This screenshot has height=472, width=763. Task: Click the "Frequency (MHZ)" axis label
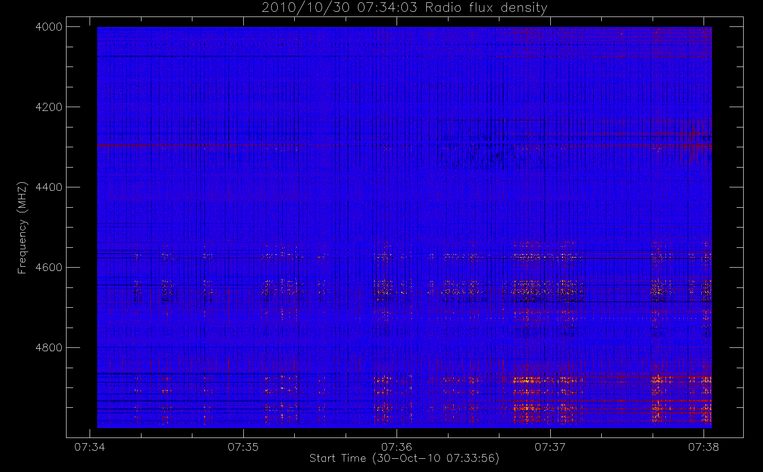(x=22, y=228)
